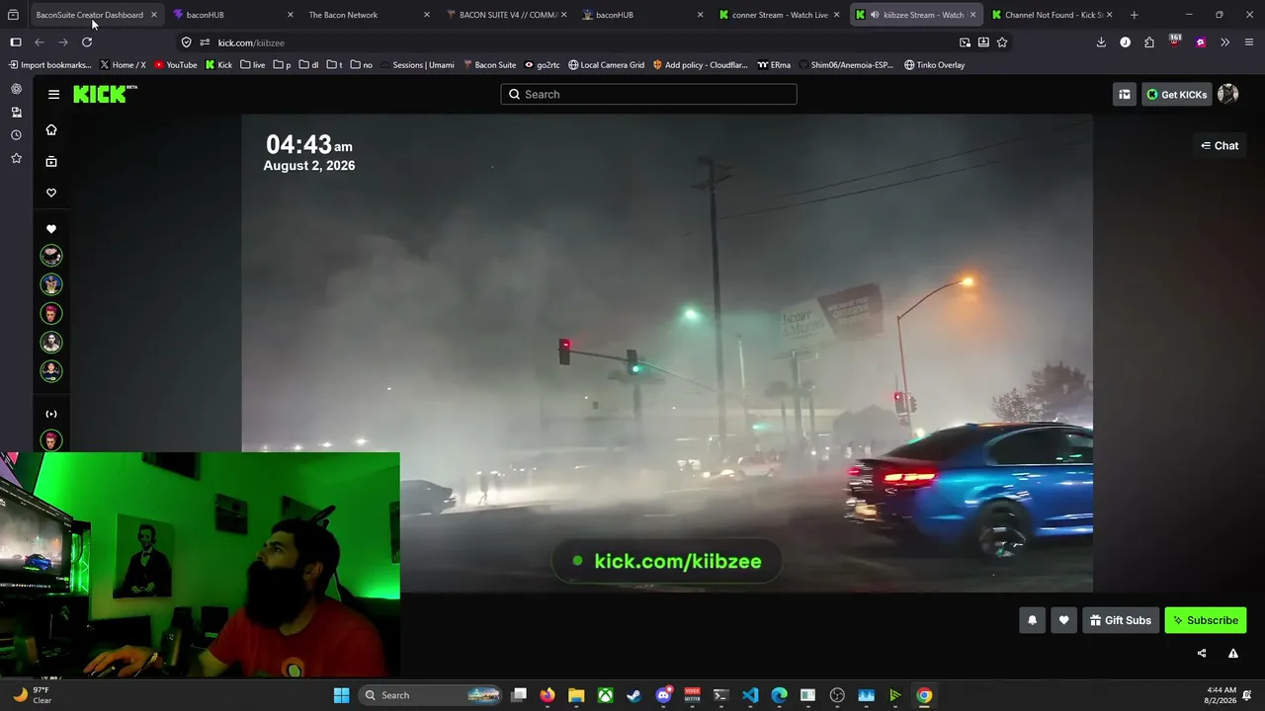Show the Chat panel
1265x711 pixels.
pyautogui.click(x=1220, y=145)
